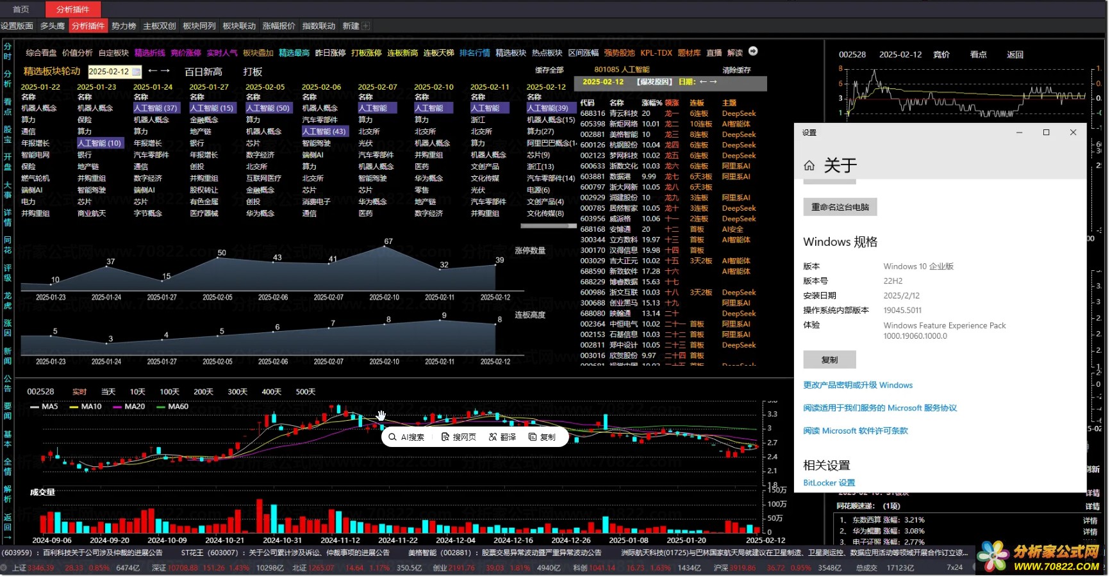Select 多头鹰 in the layout bar
The width and height of the screenshot is (1110, 577).
click(53, 26)
